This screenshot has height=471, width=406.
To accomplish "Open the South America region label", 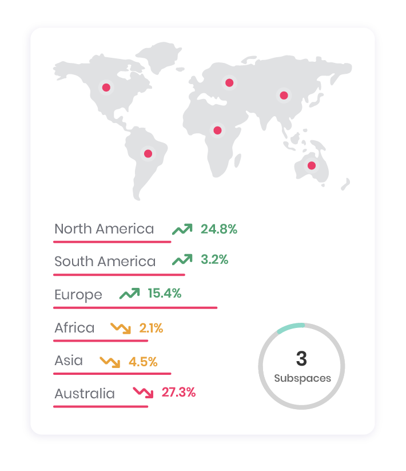I will point(105,262).
